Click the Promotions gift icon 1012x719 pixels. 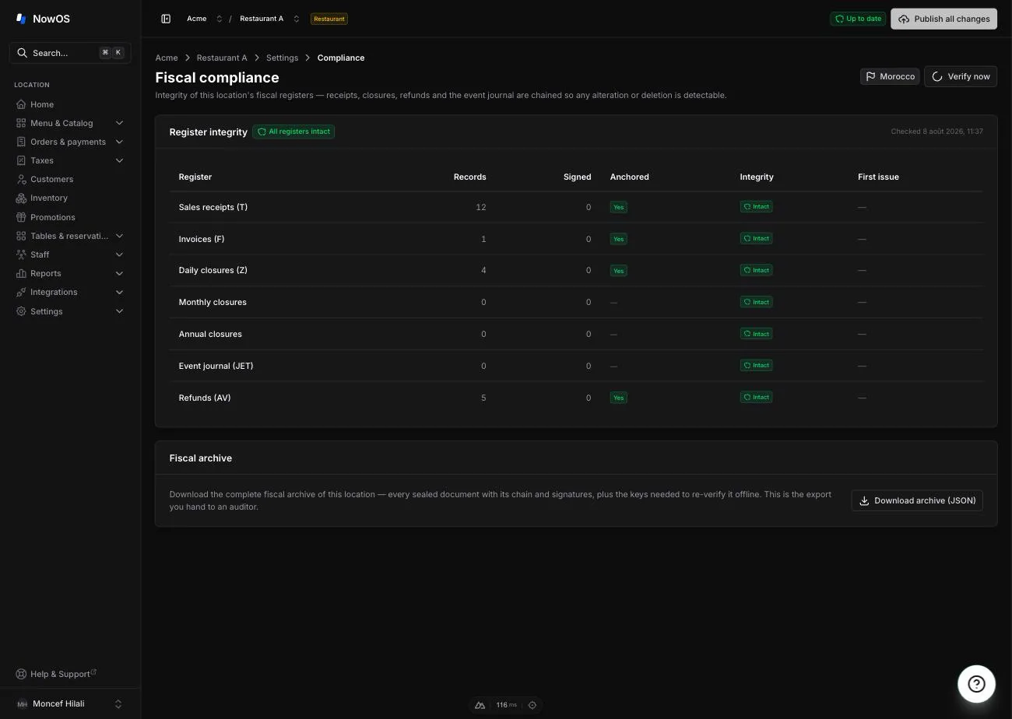click(x=21, y=217)
